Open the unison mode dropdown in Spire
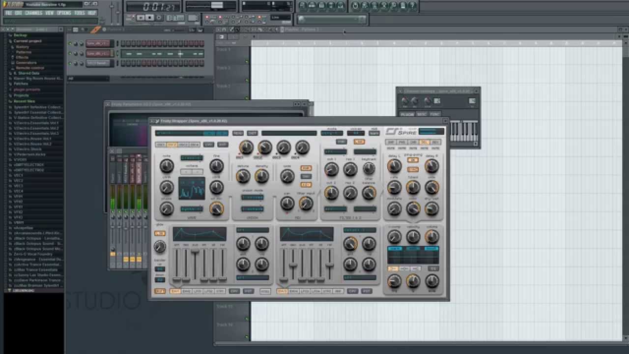This screenshot has width=629, height=354. [253, 197]
